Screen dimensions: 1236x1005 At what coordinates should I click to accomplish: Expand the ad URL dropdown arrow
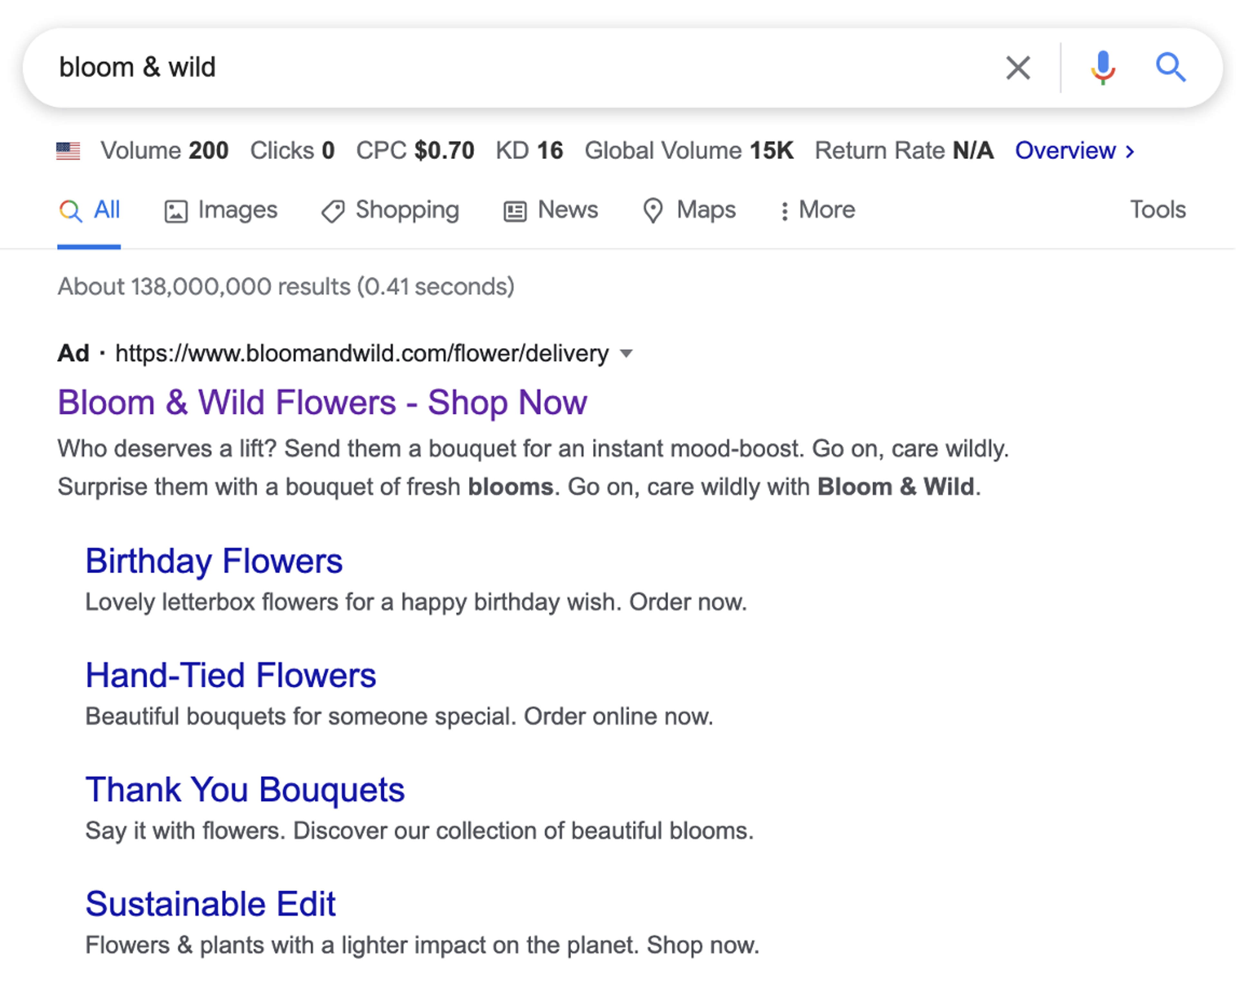coord(627,354)
